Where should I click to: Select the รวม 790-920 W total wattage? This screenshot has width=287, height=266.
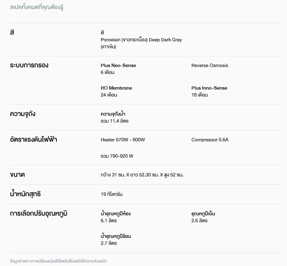117,156
